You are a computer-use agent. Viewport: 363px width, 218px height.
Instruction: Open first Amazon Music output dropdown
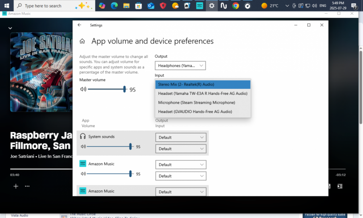[181, 165]
